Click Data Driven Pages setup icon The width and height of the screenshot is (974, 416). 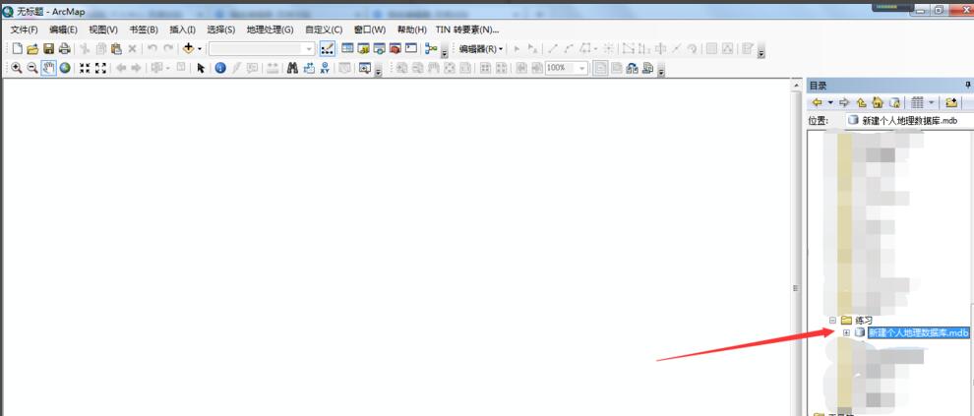tap(648, 68)
